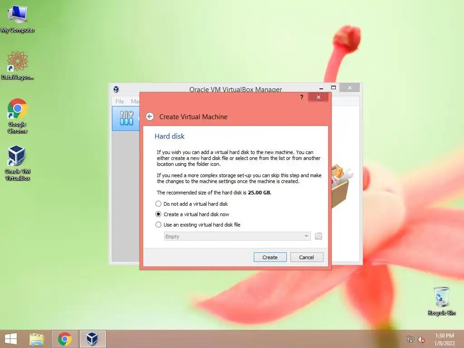Screen dimensions: 464x348
Task: Click the network tray icon
Action: pyautogui.click(x=410, y=339)
